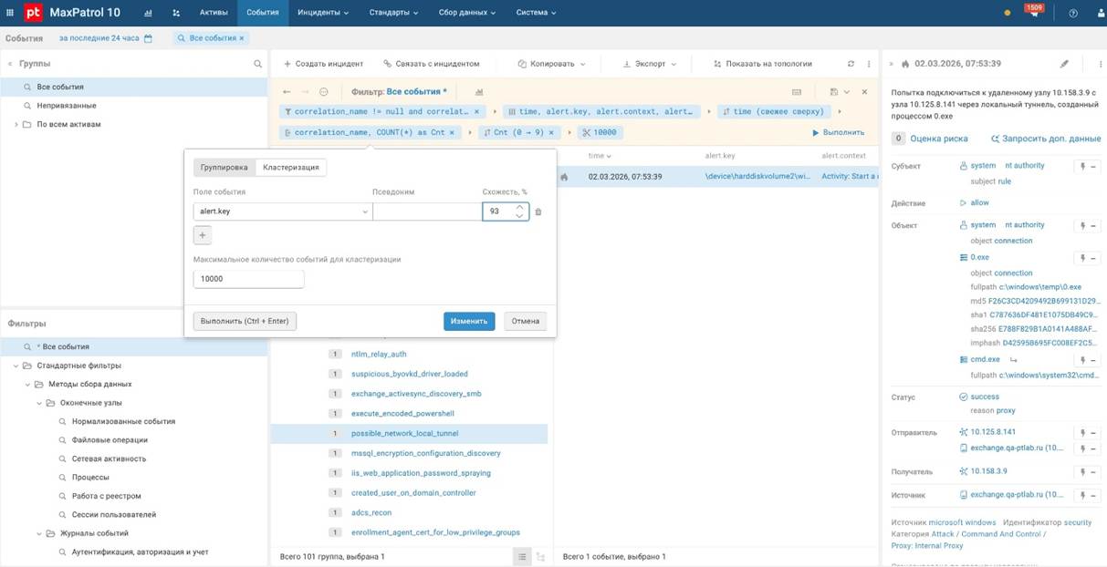Open the filter ellipsis circle icon
The width and height of the screenshot is (1107, 567).
tap(324, 92)
